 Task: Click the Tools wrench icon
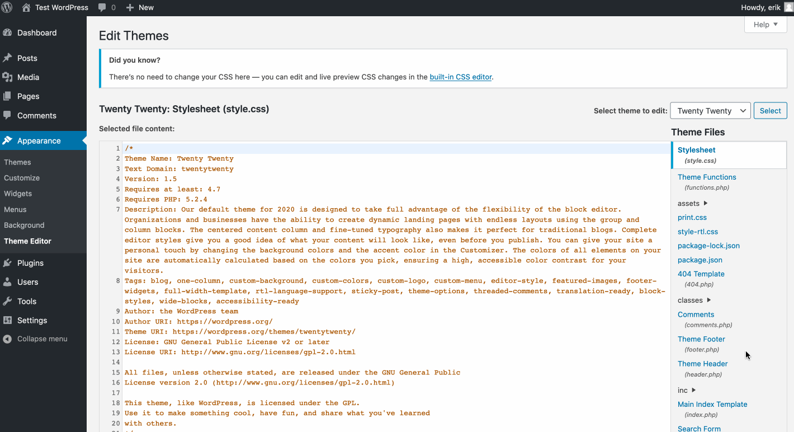click(x=7, y=301)
